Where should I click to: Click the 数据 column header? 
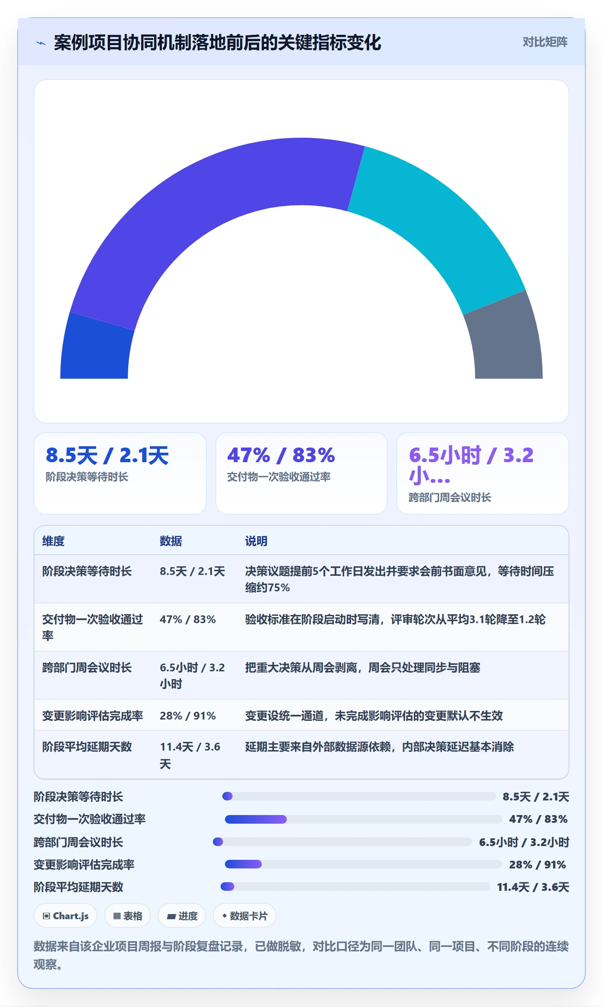point(171,541)
